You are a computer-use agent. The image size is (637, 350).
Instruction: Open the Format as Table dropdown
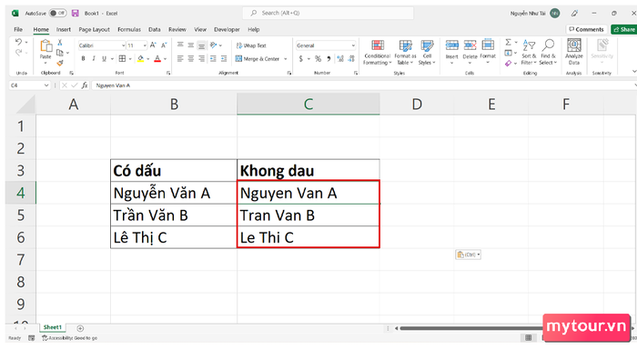point(406,53)
